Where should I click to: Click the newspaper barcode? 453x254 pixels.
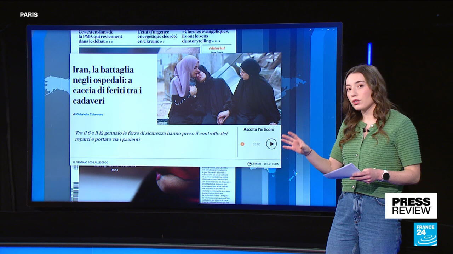coord(75,192)
